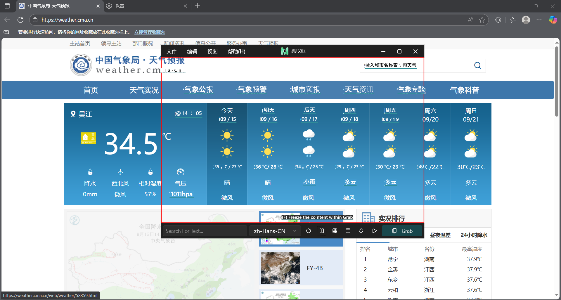This screenshot has height=300, width=561.
Task: Click the Copilot icon in browser toolbar
Action: click(553, 20)
